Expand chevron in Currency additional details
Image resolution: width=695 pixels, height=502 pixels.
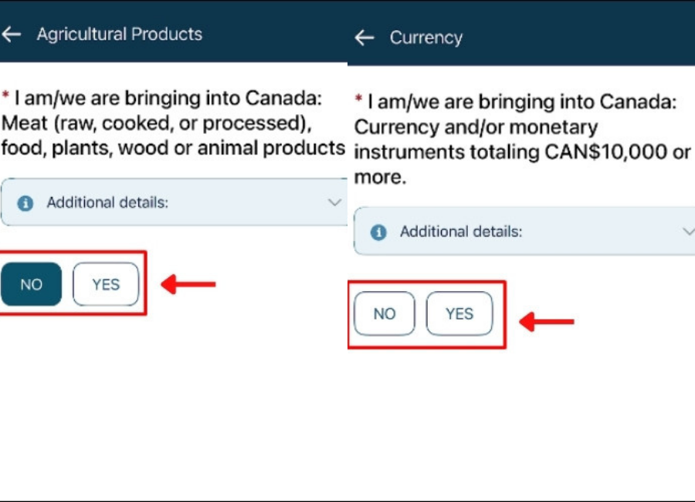coord(687,232)
